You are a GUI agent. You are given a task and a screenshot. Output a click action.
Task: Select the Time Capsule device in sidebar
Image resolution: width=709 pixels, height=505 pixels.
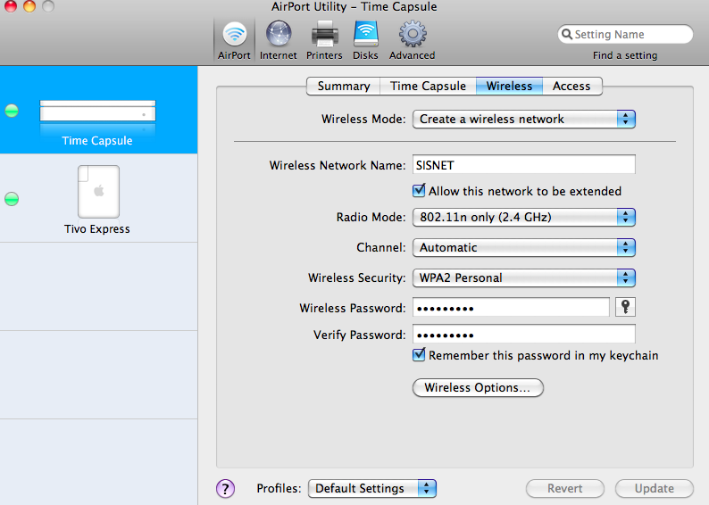coord(98,110)
